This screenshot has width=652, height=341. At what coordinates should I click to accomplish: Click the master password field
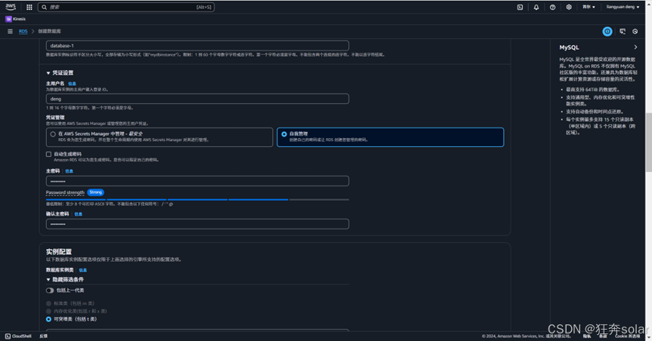click(197, 181)
